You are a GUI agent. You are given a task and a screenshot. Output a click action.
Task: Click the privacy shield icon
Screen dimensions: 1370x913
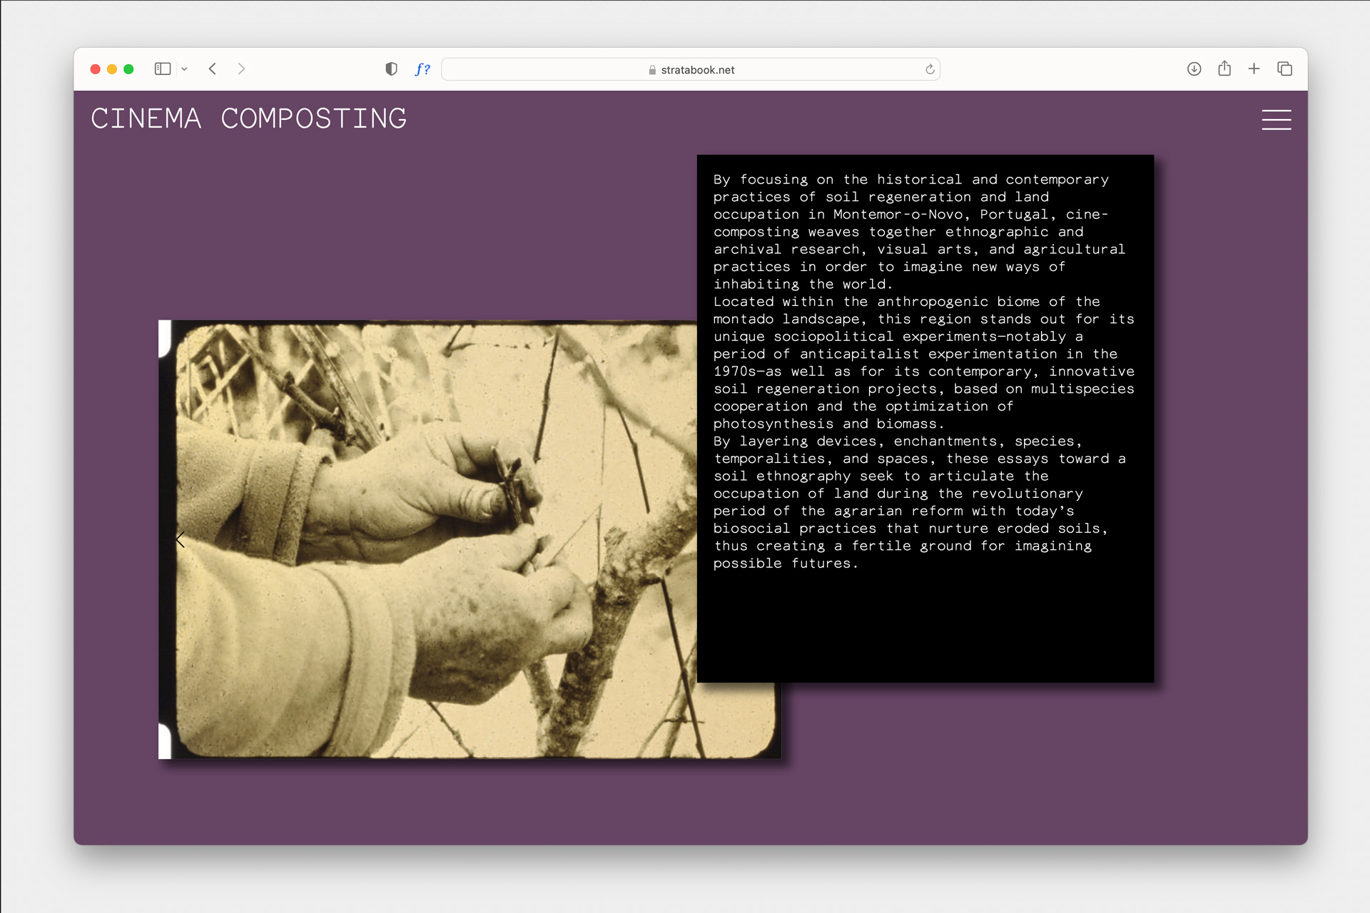[x=391, y=69]
